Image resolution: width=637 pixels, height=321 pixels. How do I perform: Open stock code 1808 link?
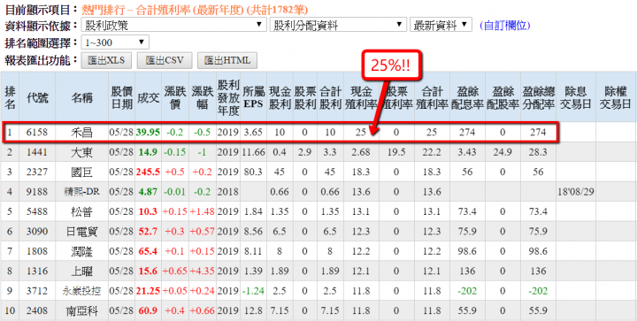[37, 251]
